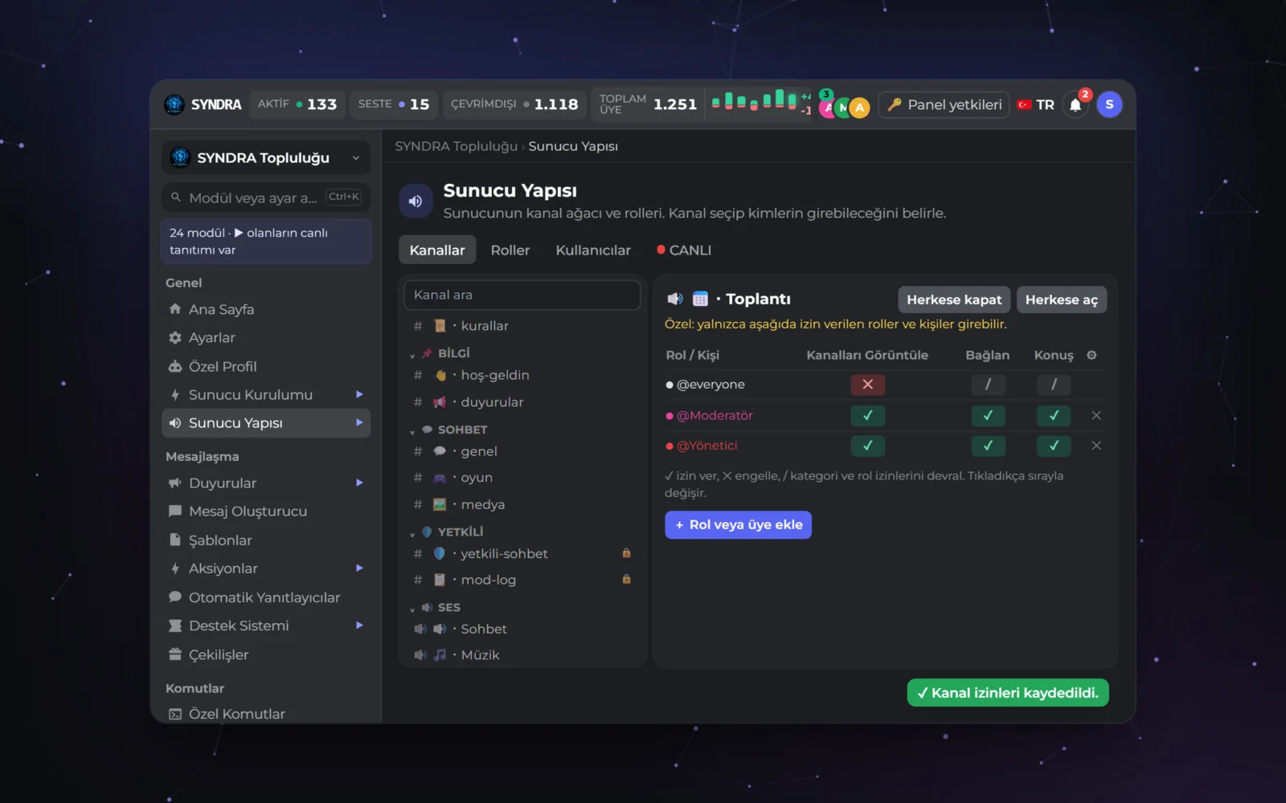The width and height of the screenshot is (1286, 803).
Task: Switch to the CANLI tab
Action: [x=684, y=250]
